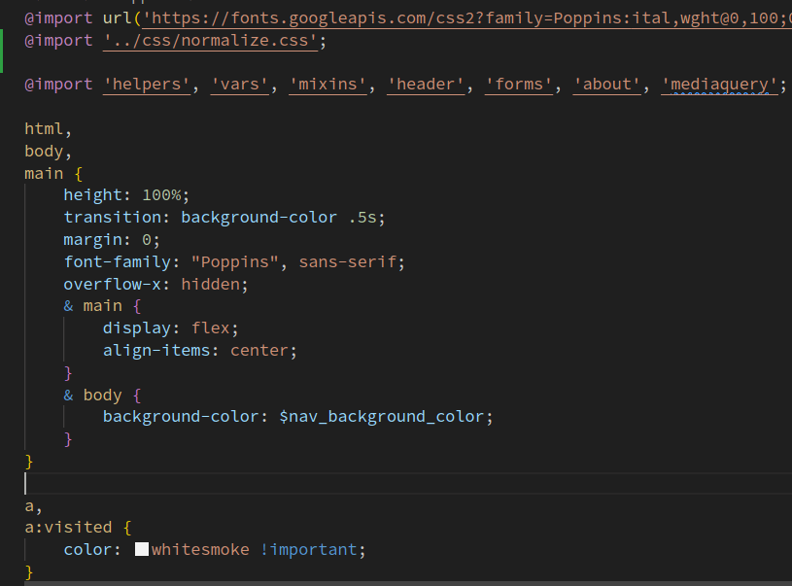The width and height of the screenshot is (792, 586).
Task: Follow the 'forms' import link
Action: point(519,85)
